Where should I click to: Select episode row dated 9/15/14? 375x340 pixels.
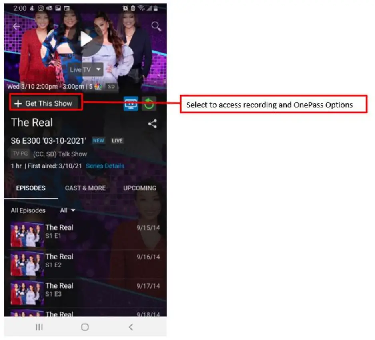[x=85, y=235]
